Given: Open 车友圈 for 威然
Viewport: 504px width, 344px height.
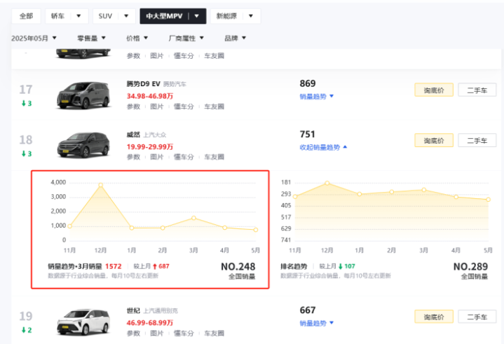Looking at the screenshot, I should [x=214, y=157].
